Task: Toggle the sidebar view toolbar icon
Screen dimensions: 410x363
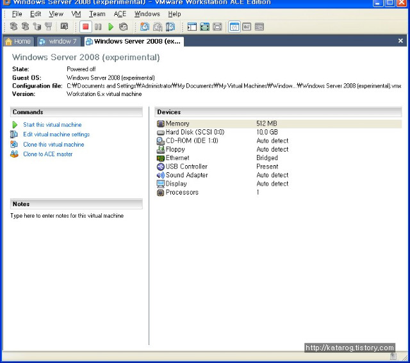Action: pyautogui.click(x=192, y=27)
